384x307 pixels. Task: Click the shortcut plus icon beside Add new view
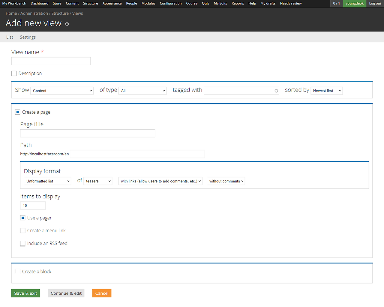pos(67,24)
